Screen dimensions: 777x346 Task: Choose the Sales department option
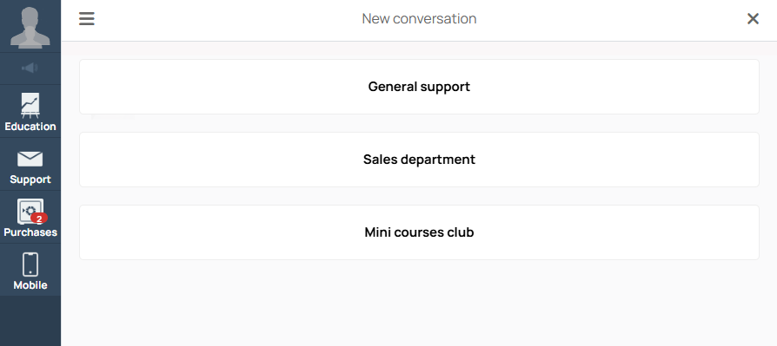click(419, 160)
